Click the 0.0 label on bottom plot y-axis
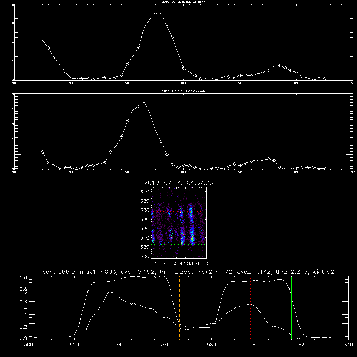The height and width of the screenshot is (357, 357). (x=24, y=338)
